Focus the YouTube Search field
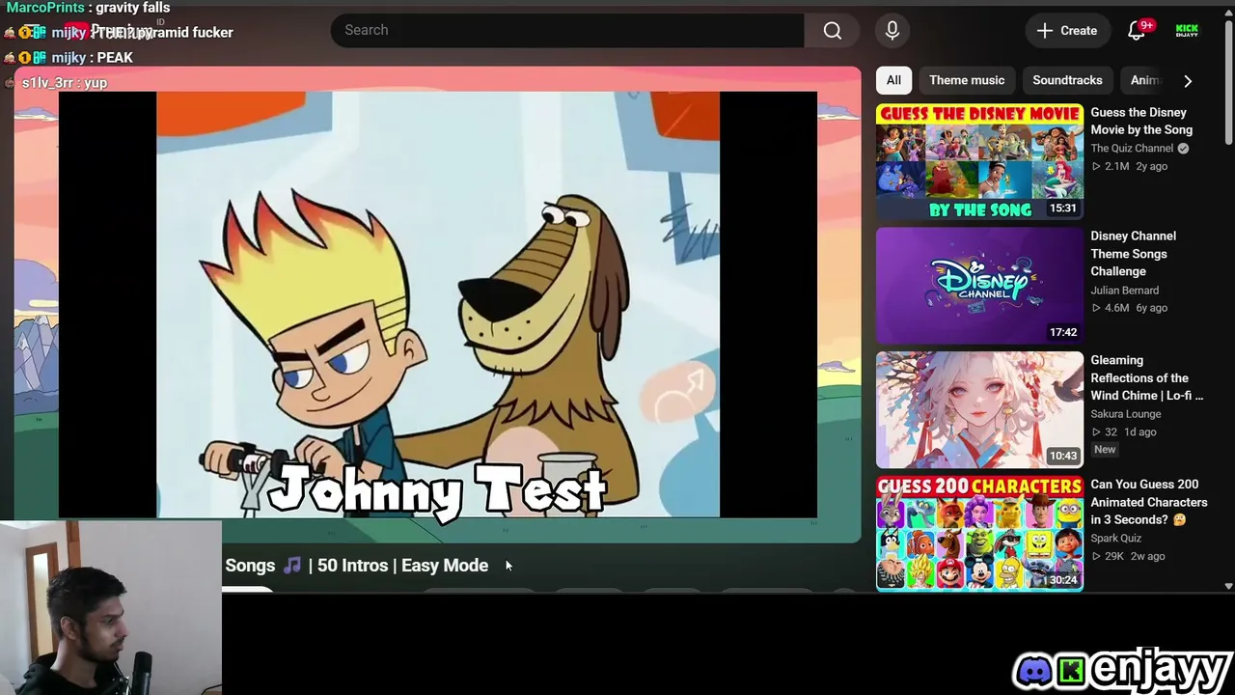1235x695 pixels. tap(567, 31)
